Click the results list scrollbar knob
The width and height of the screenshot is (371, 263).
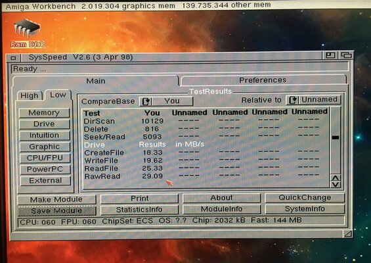tap(336, 137)
